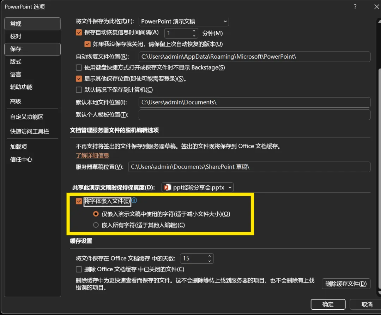Toggle 如果我没保存就关闭 keep last version checkbox

click(x=87, y=44)
